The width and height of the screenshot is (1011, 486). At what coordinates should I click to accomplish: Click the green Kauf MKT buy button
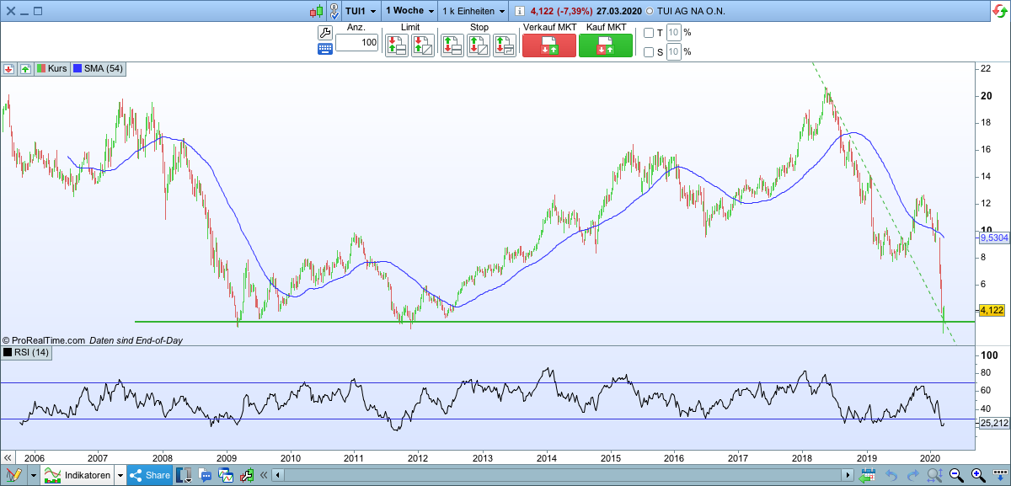[x=606, y=45]
